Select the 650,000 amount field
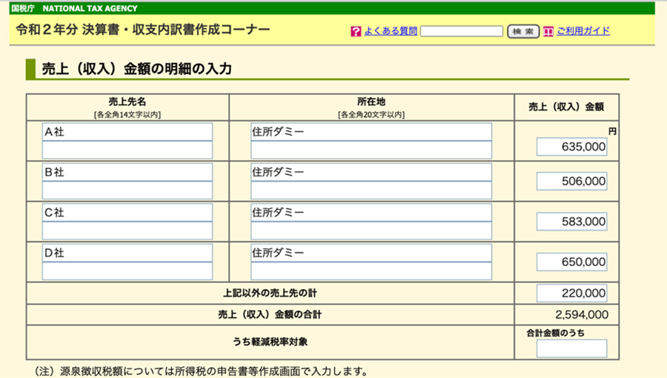Image resolution: width=667 pixels, height=378 pixels. coord(571,262)
